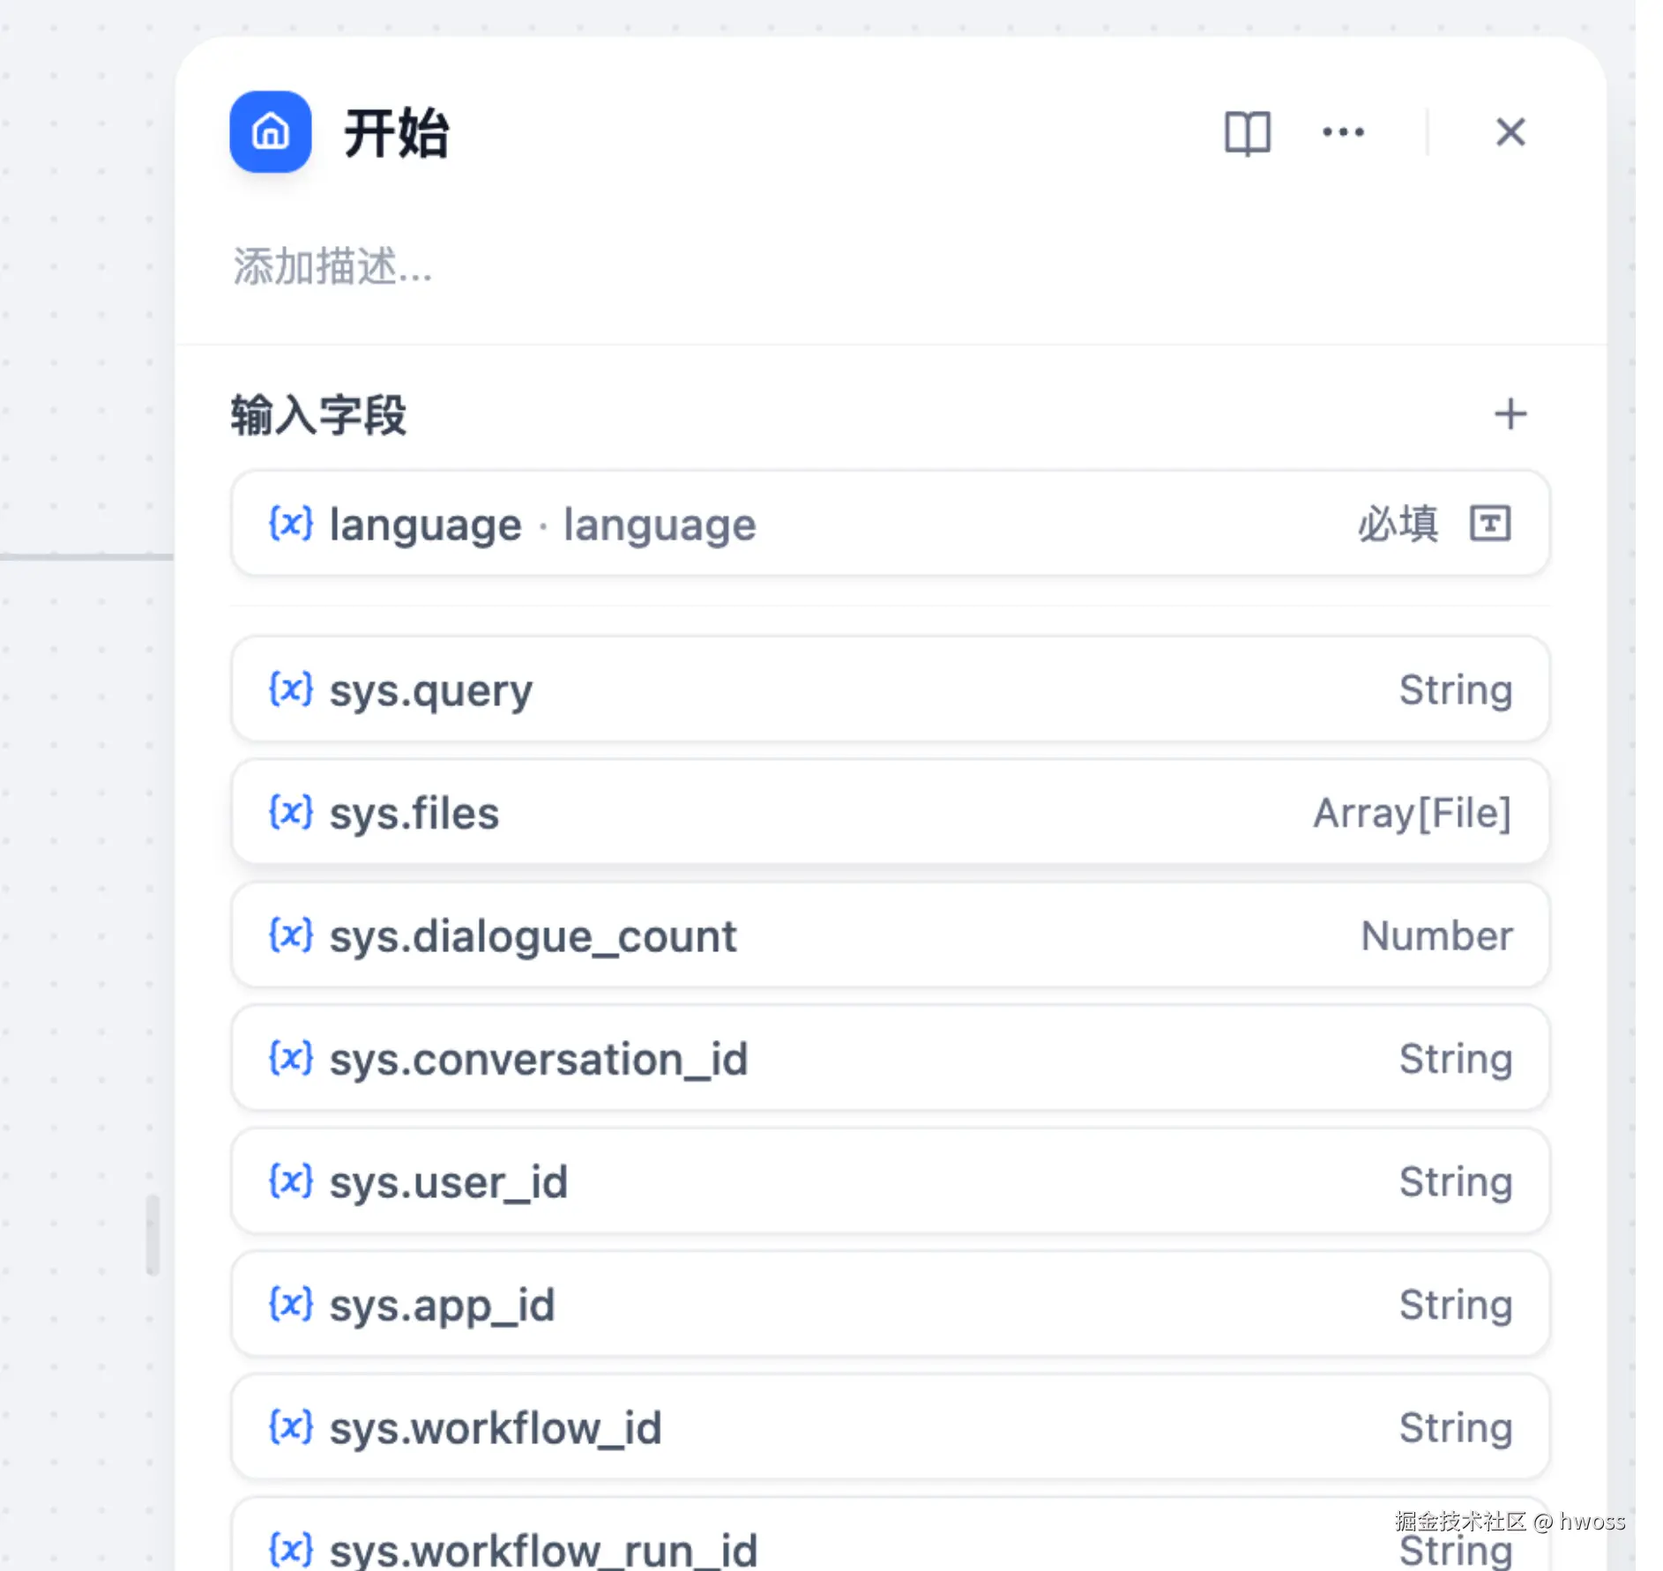Image resolution: width=1663 pixels, height=1571 pixels.
Task: Select the sys.app_id variable row
Action: (890, 1304)
